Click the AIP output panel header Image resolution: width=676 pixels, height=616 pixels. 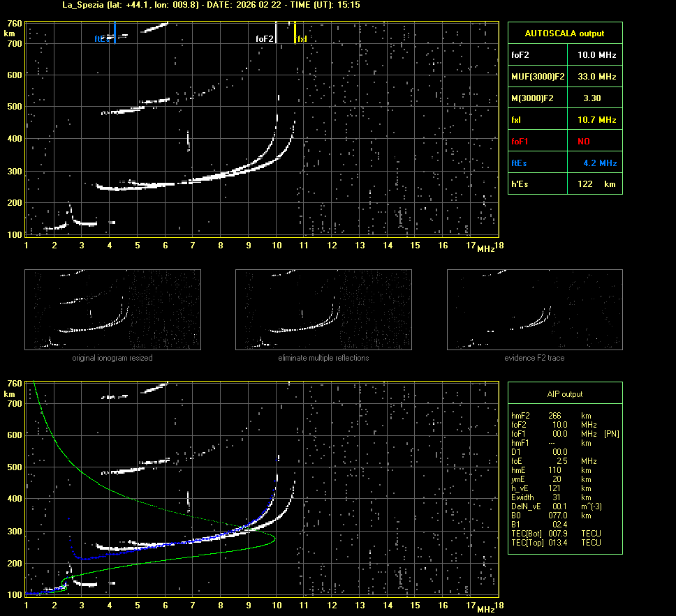[x=564, y=394]
